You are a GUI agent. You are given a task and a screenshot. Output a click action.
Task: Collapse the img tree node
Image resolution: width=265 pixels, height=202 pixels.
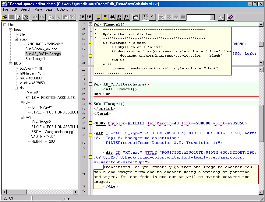pos(22,117)
